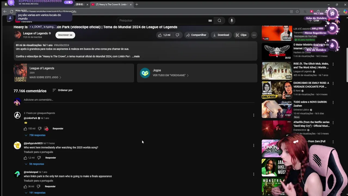Open O Maior Mistério da Internet thumbnail
The width and height of the screenshot is (348, 196).
pos(277,51)
